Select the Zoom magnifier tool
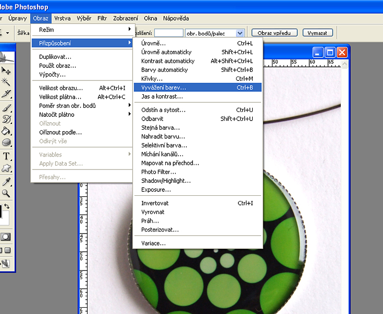 [x=6, y=193]
